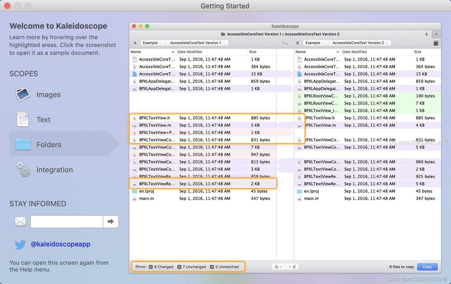451x284 pixels.
Task: Sort left pane by Size column
Action: tap(262, 52)
